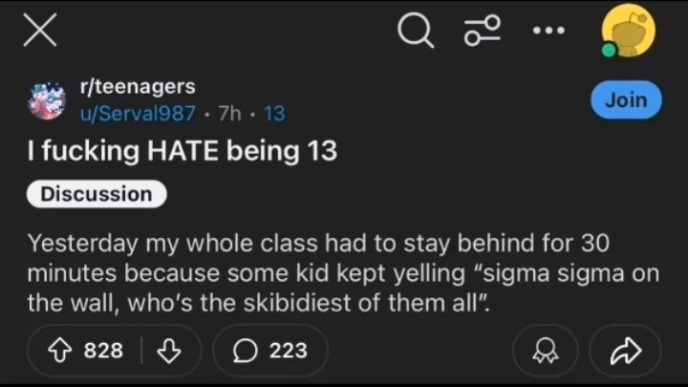
Task: Tap the Snoo profile avatar
Action: point(629,32)
